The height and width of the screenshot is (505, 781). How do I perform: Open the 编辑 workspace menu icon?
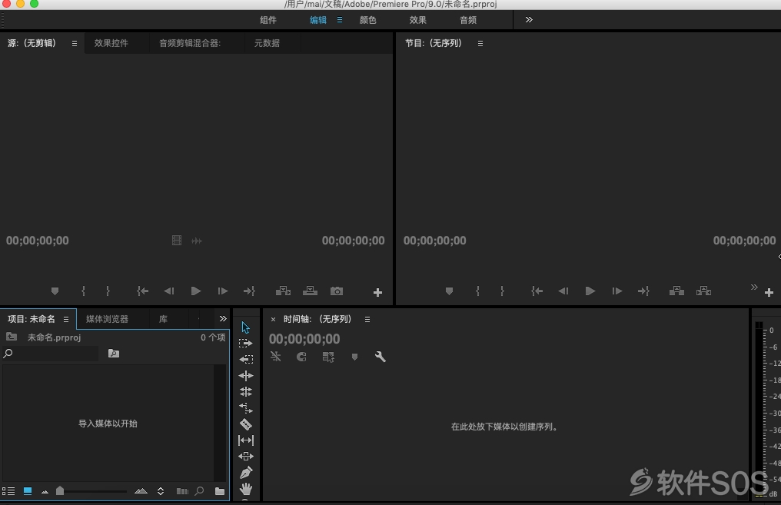(340, 20)
